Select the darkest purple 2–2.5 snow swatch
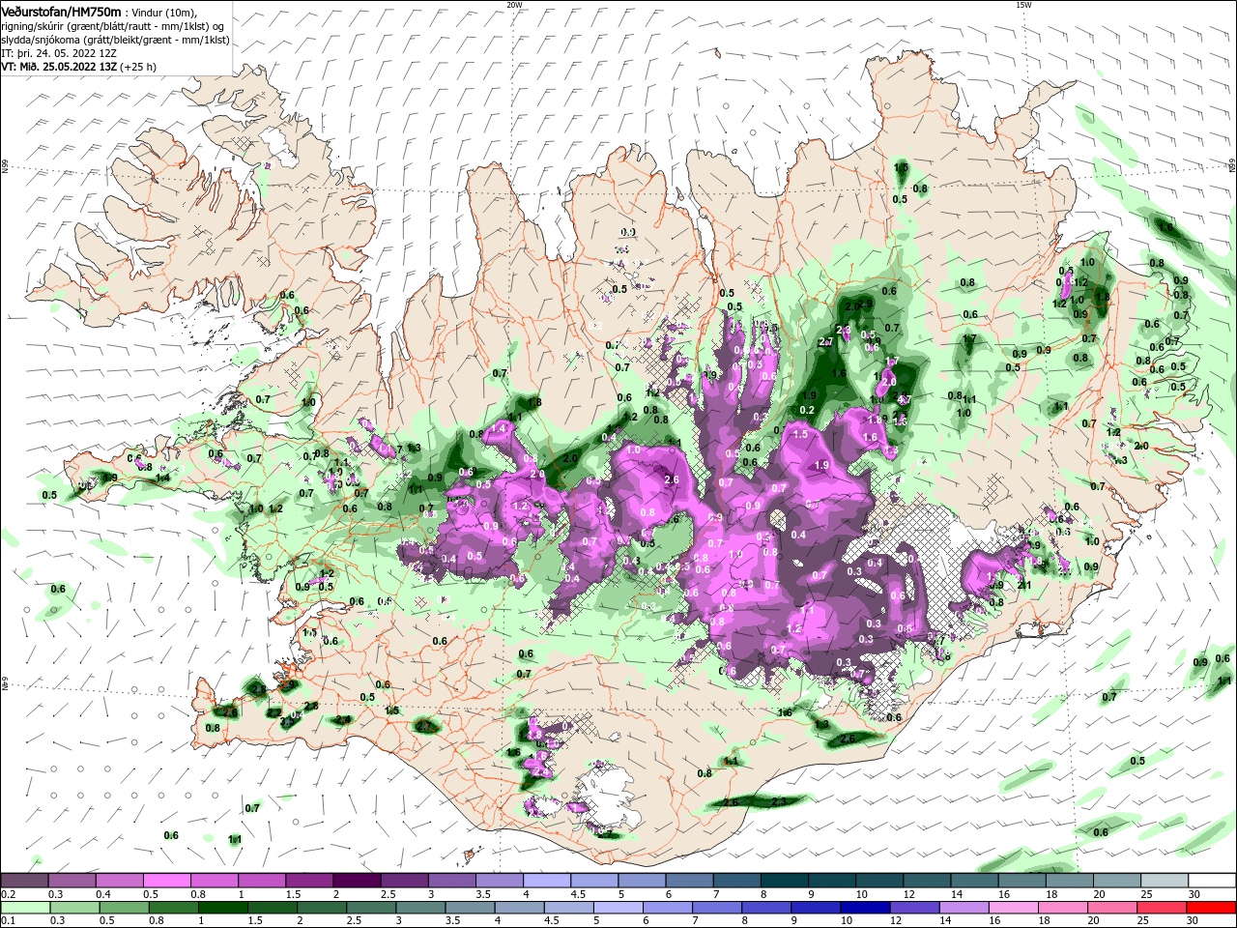The image size is (1237, 928). coord(357,881)
